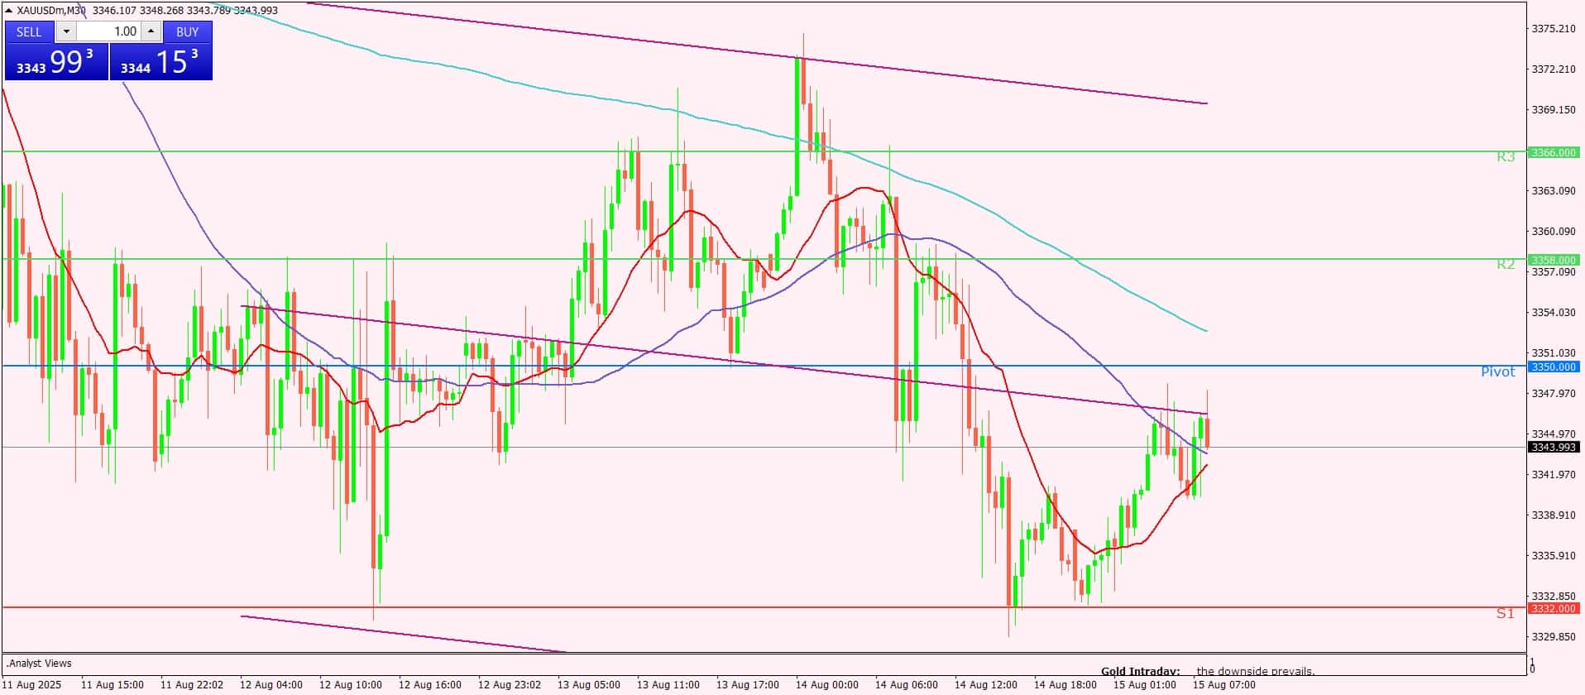
Task: Click the 3375.210 price scale value
Action: (x=1554, y=28)
